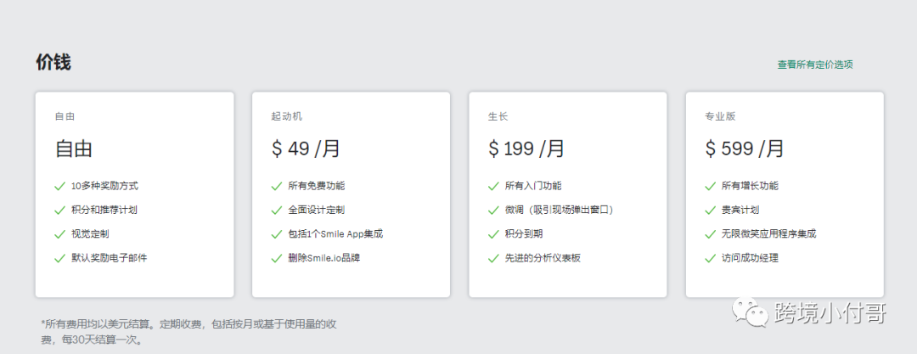Click checkmark beside 贵宾计划
Viewport: 917px width, 354px height.
711,210
